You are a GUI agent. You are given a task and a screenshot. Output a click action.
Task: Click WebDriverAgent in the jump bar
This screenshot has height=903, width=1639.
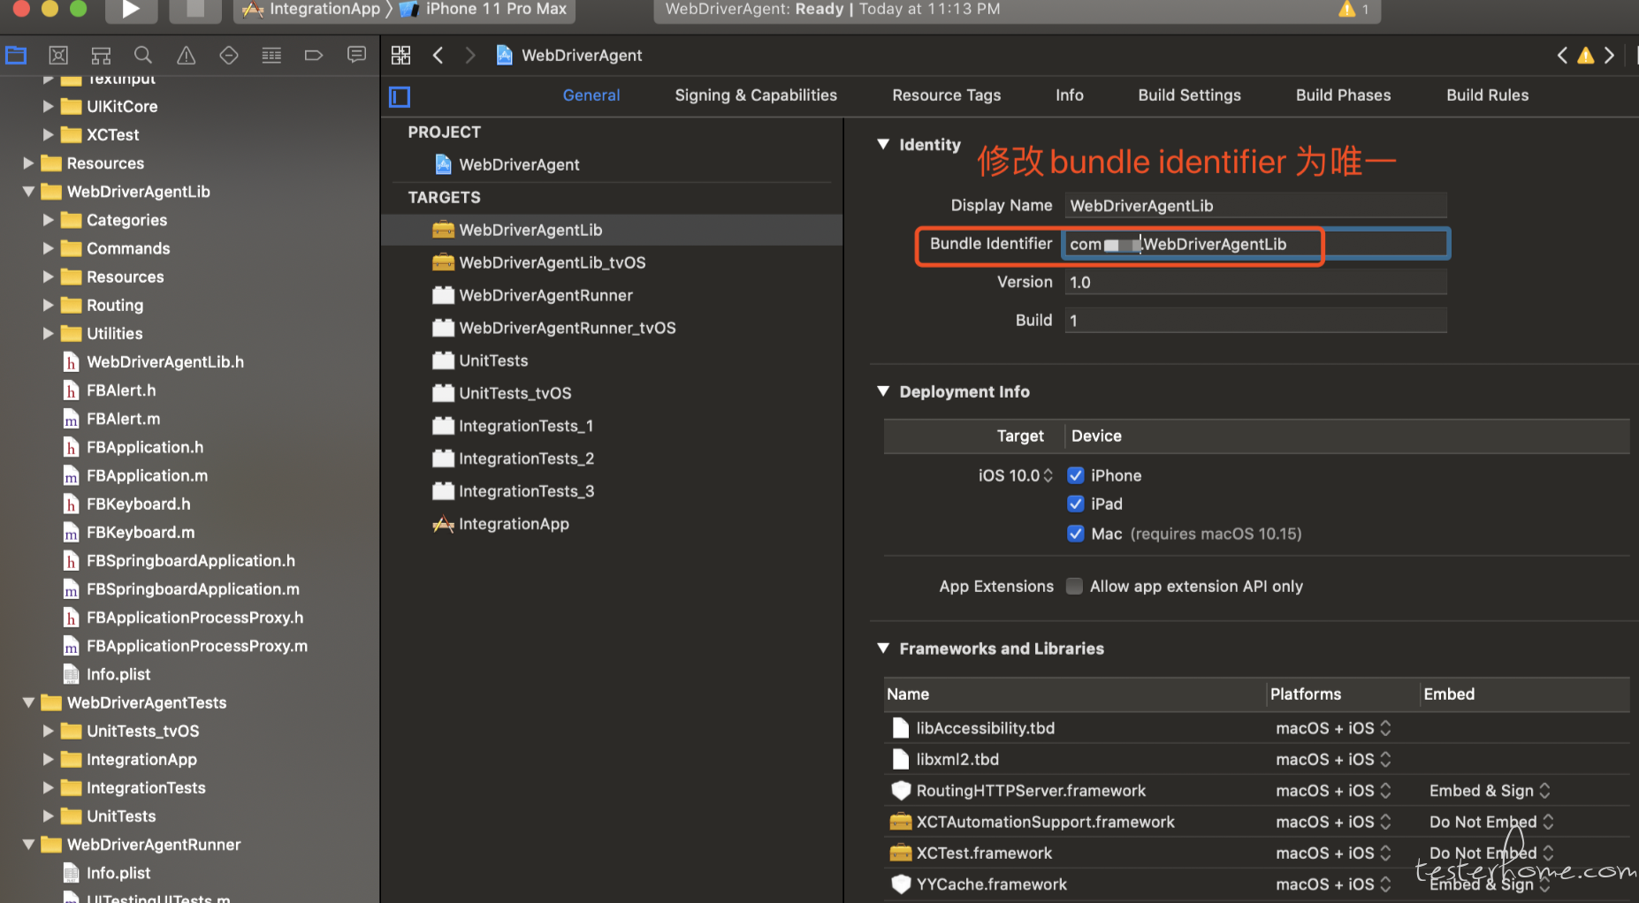(x=569, y=56)
